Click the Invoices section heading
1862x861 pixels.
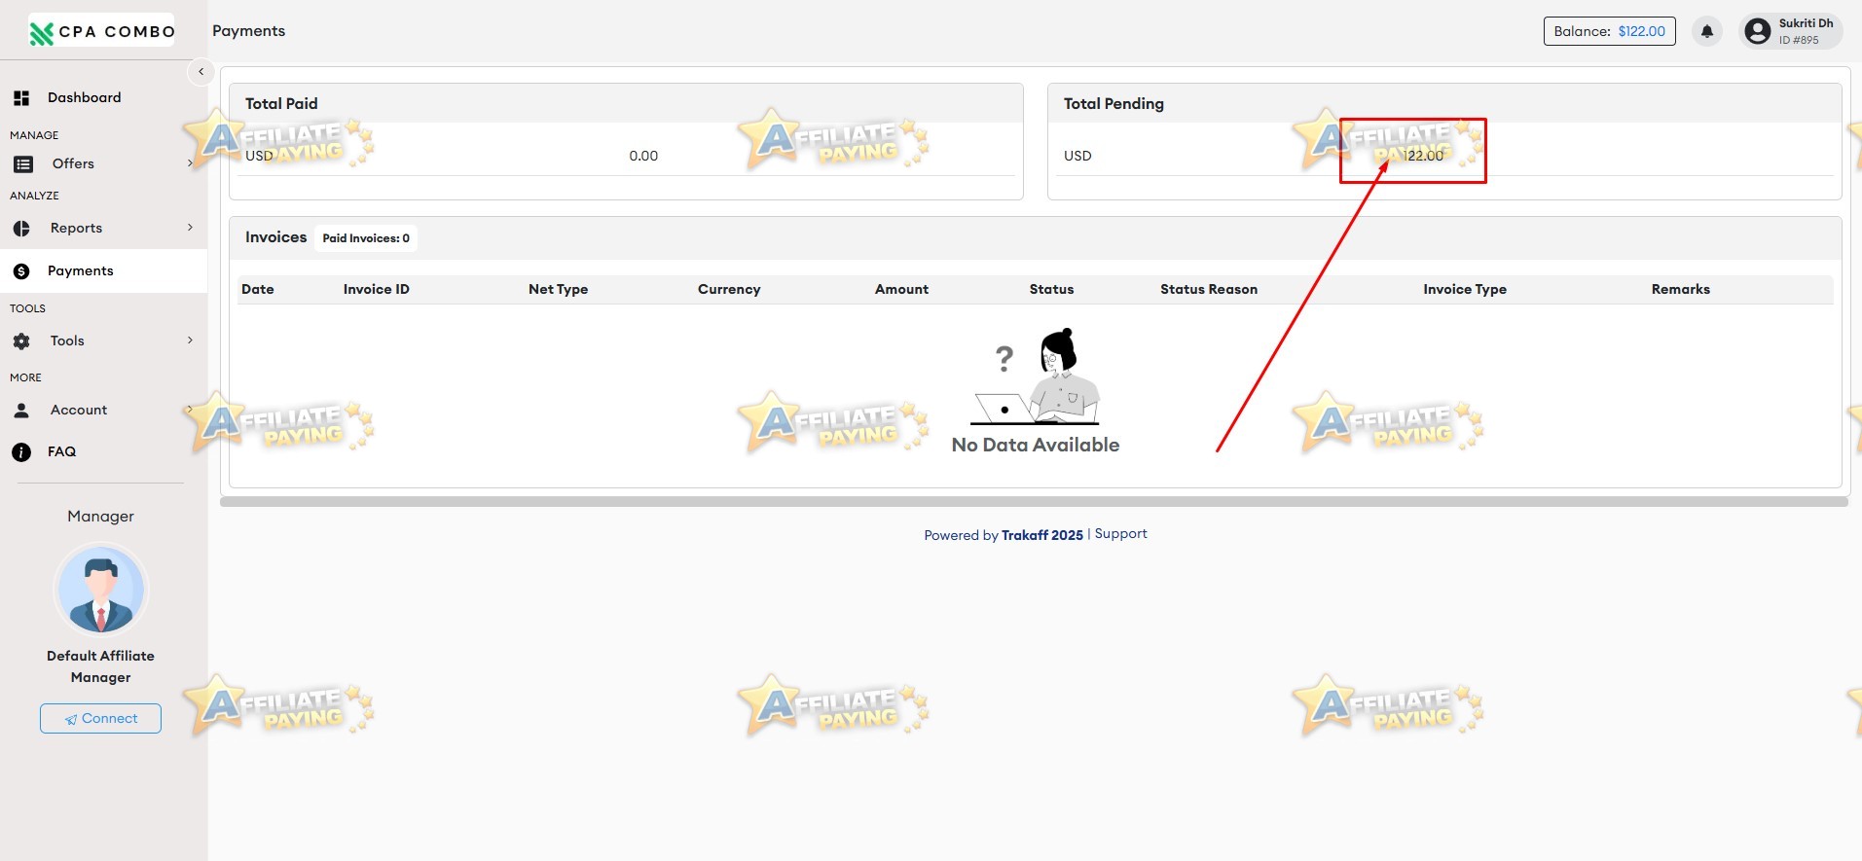(x=276, y=237)
